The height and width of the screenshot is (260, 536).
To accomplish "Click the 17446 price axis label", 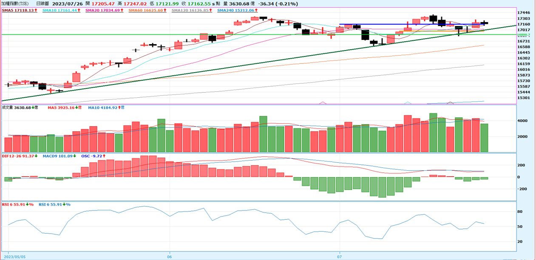I will click(x=524, y=13).
